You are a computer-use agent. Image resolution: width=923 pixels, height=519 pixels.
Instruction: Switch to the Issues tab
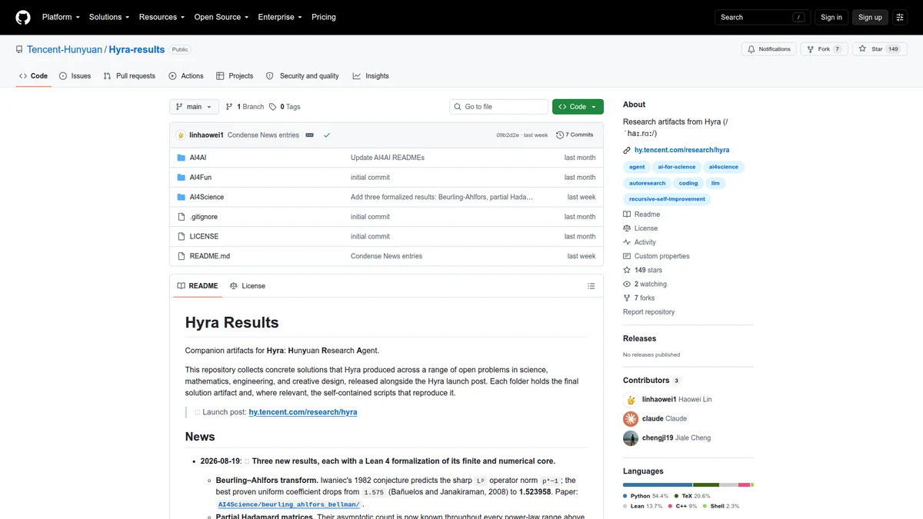(75, 76)
